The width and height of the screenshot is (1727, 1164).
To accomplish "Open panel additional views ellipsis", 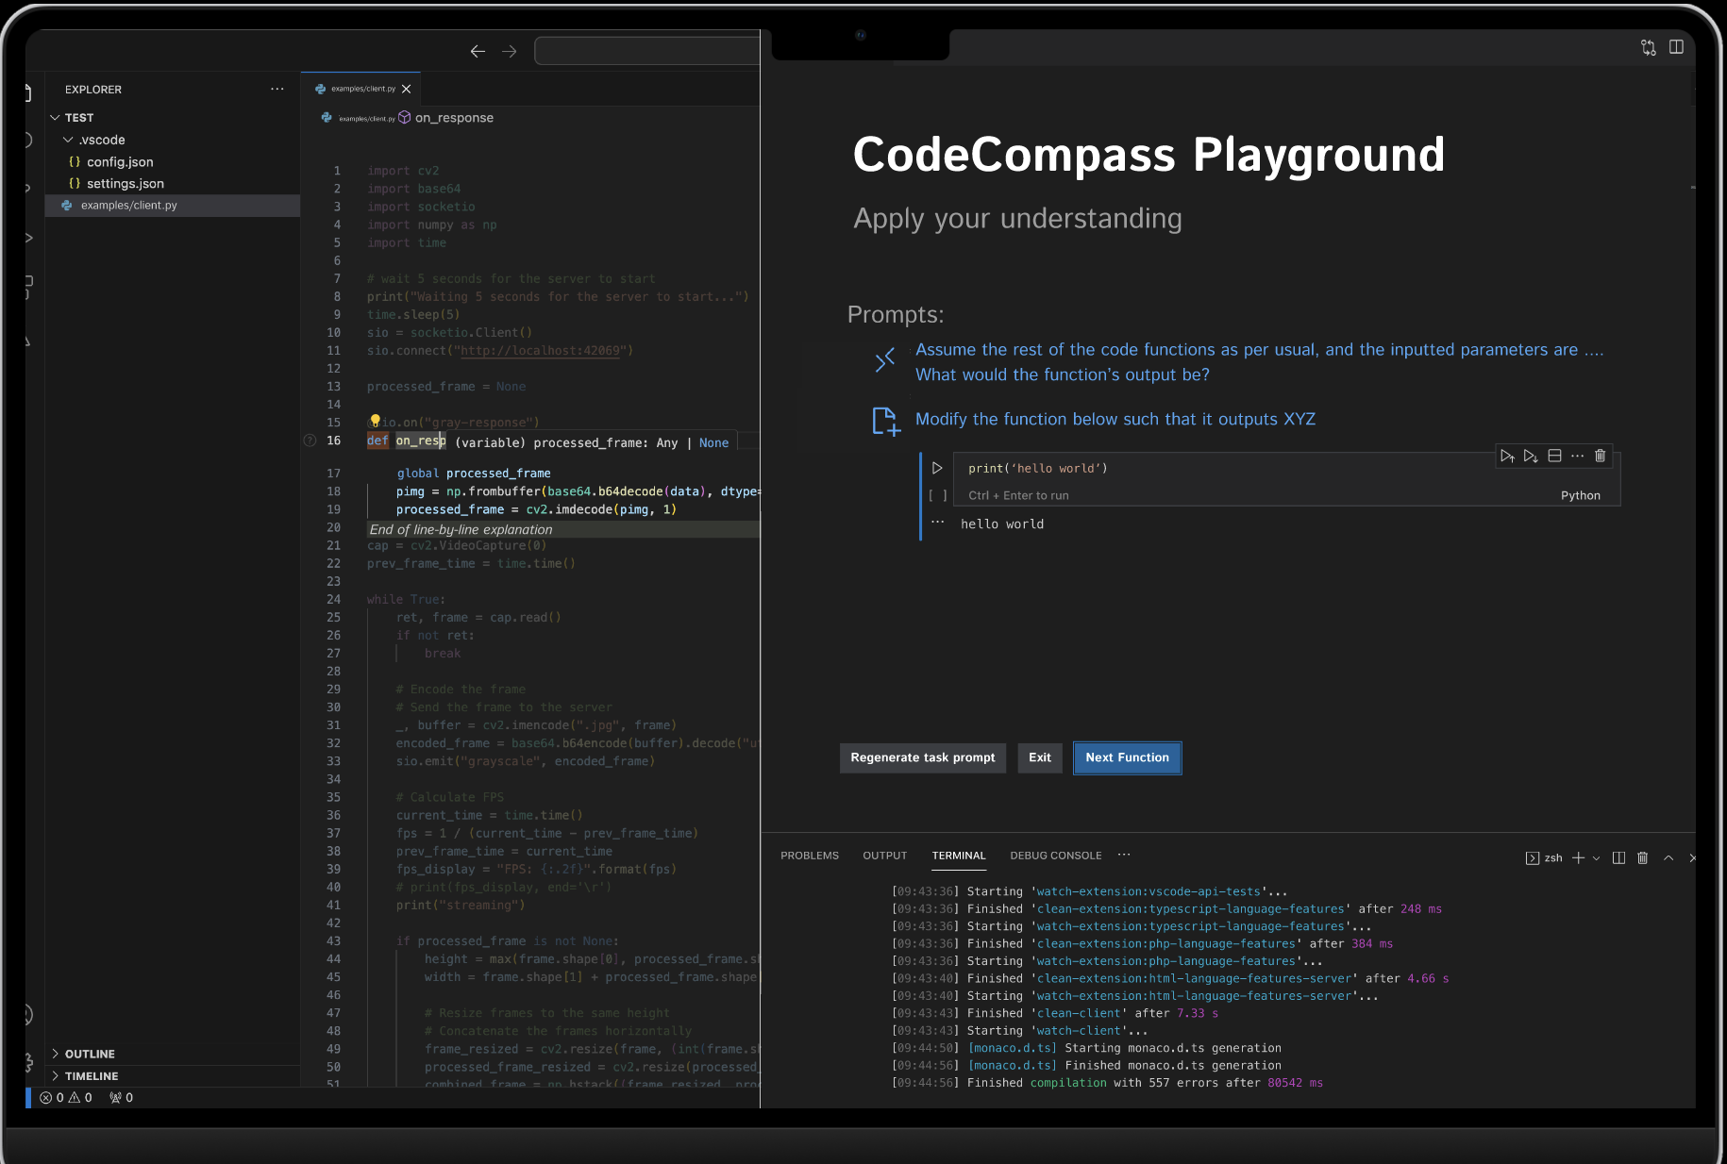I will (x=1124, y=855).
